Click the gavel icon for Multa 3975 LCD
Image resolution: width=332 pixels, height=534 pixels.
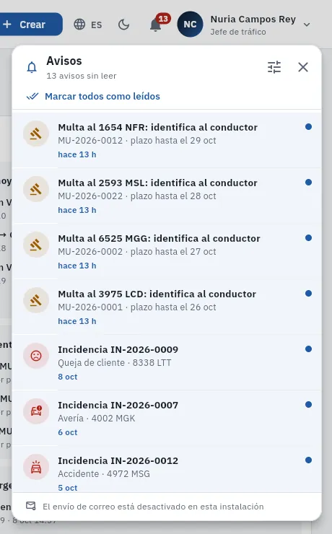(x=36, y=300)
